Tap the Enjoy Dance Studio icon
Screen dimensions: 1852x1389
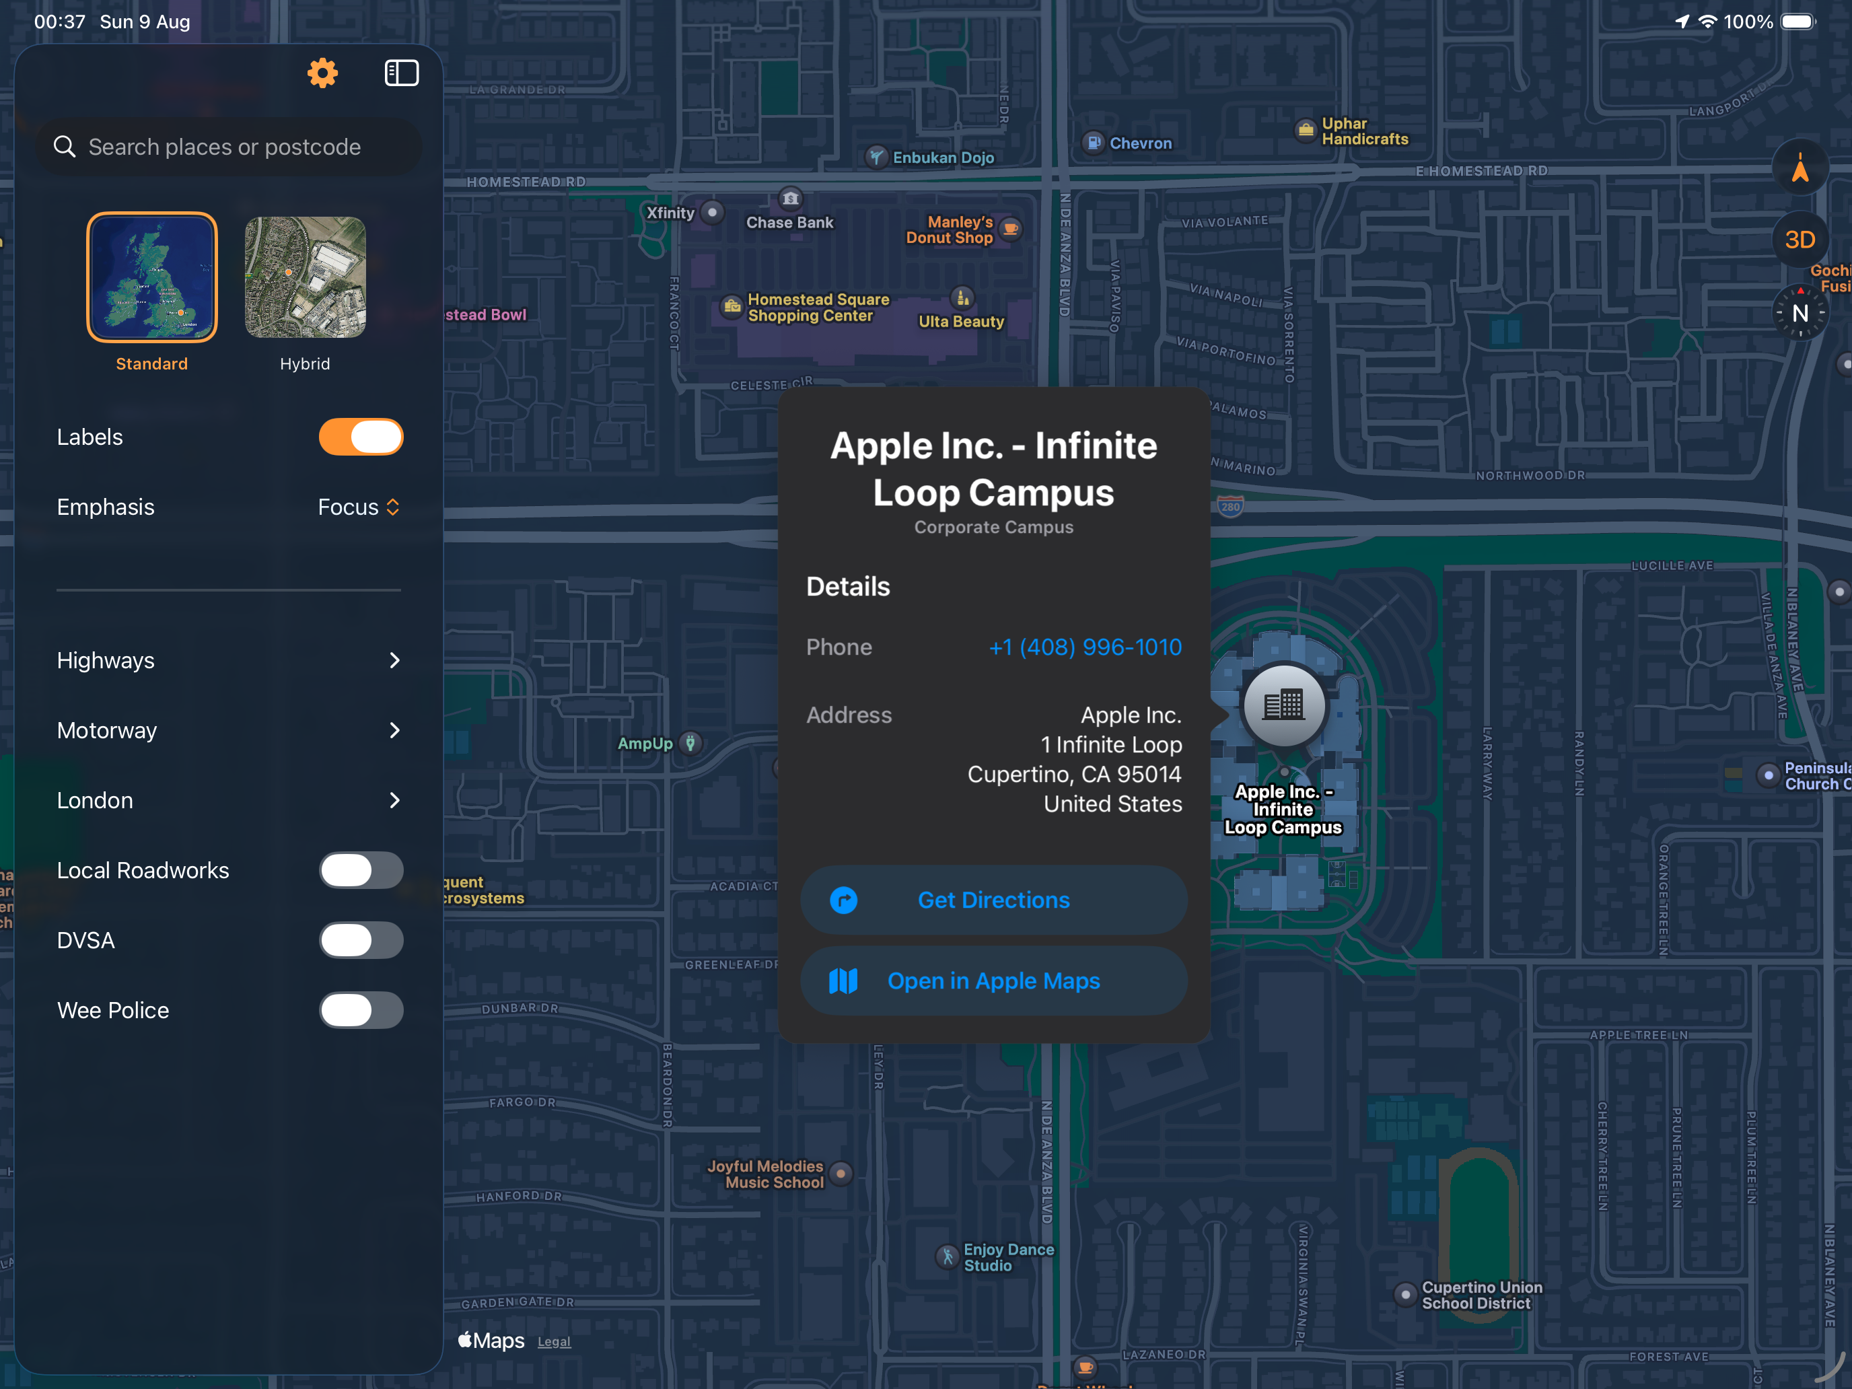coord(948,1256)
